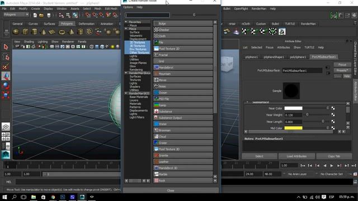
Task: Click the polygon cylinder shelf icon
Action: coord(34,32)
